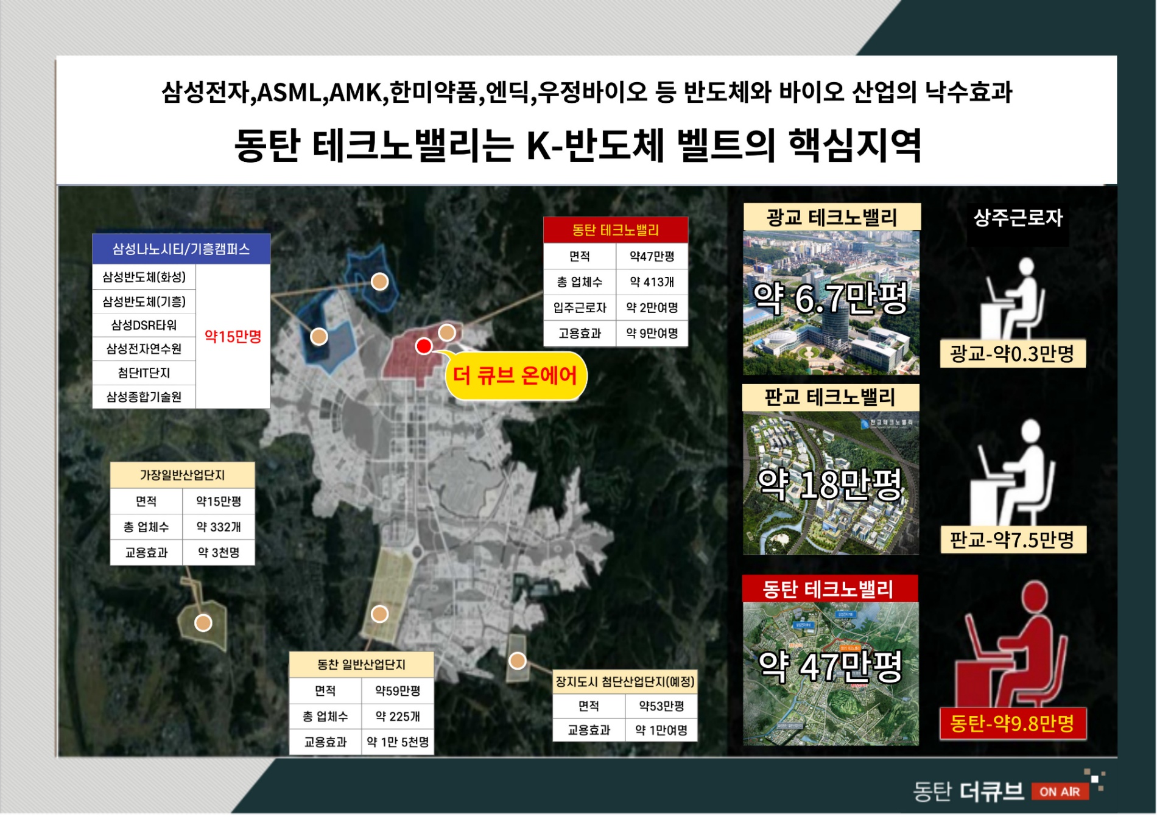
Task: Click the 약 225개 cell
Action: (x=398, y=717)
